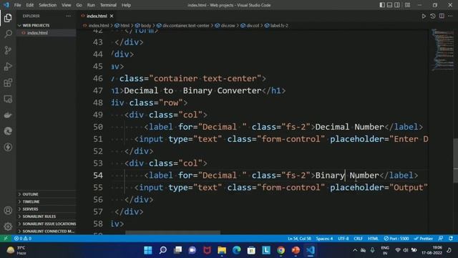Viewport: 458px width, 258px height.
Task: Open the Edge Tools view in activity bar
Action: [x=8, y=130]
